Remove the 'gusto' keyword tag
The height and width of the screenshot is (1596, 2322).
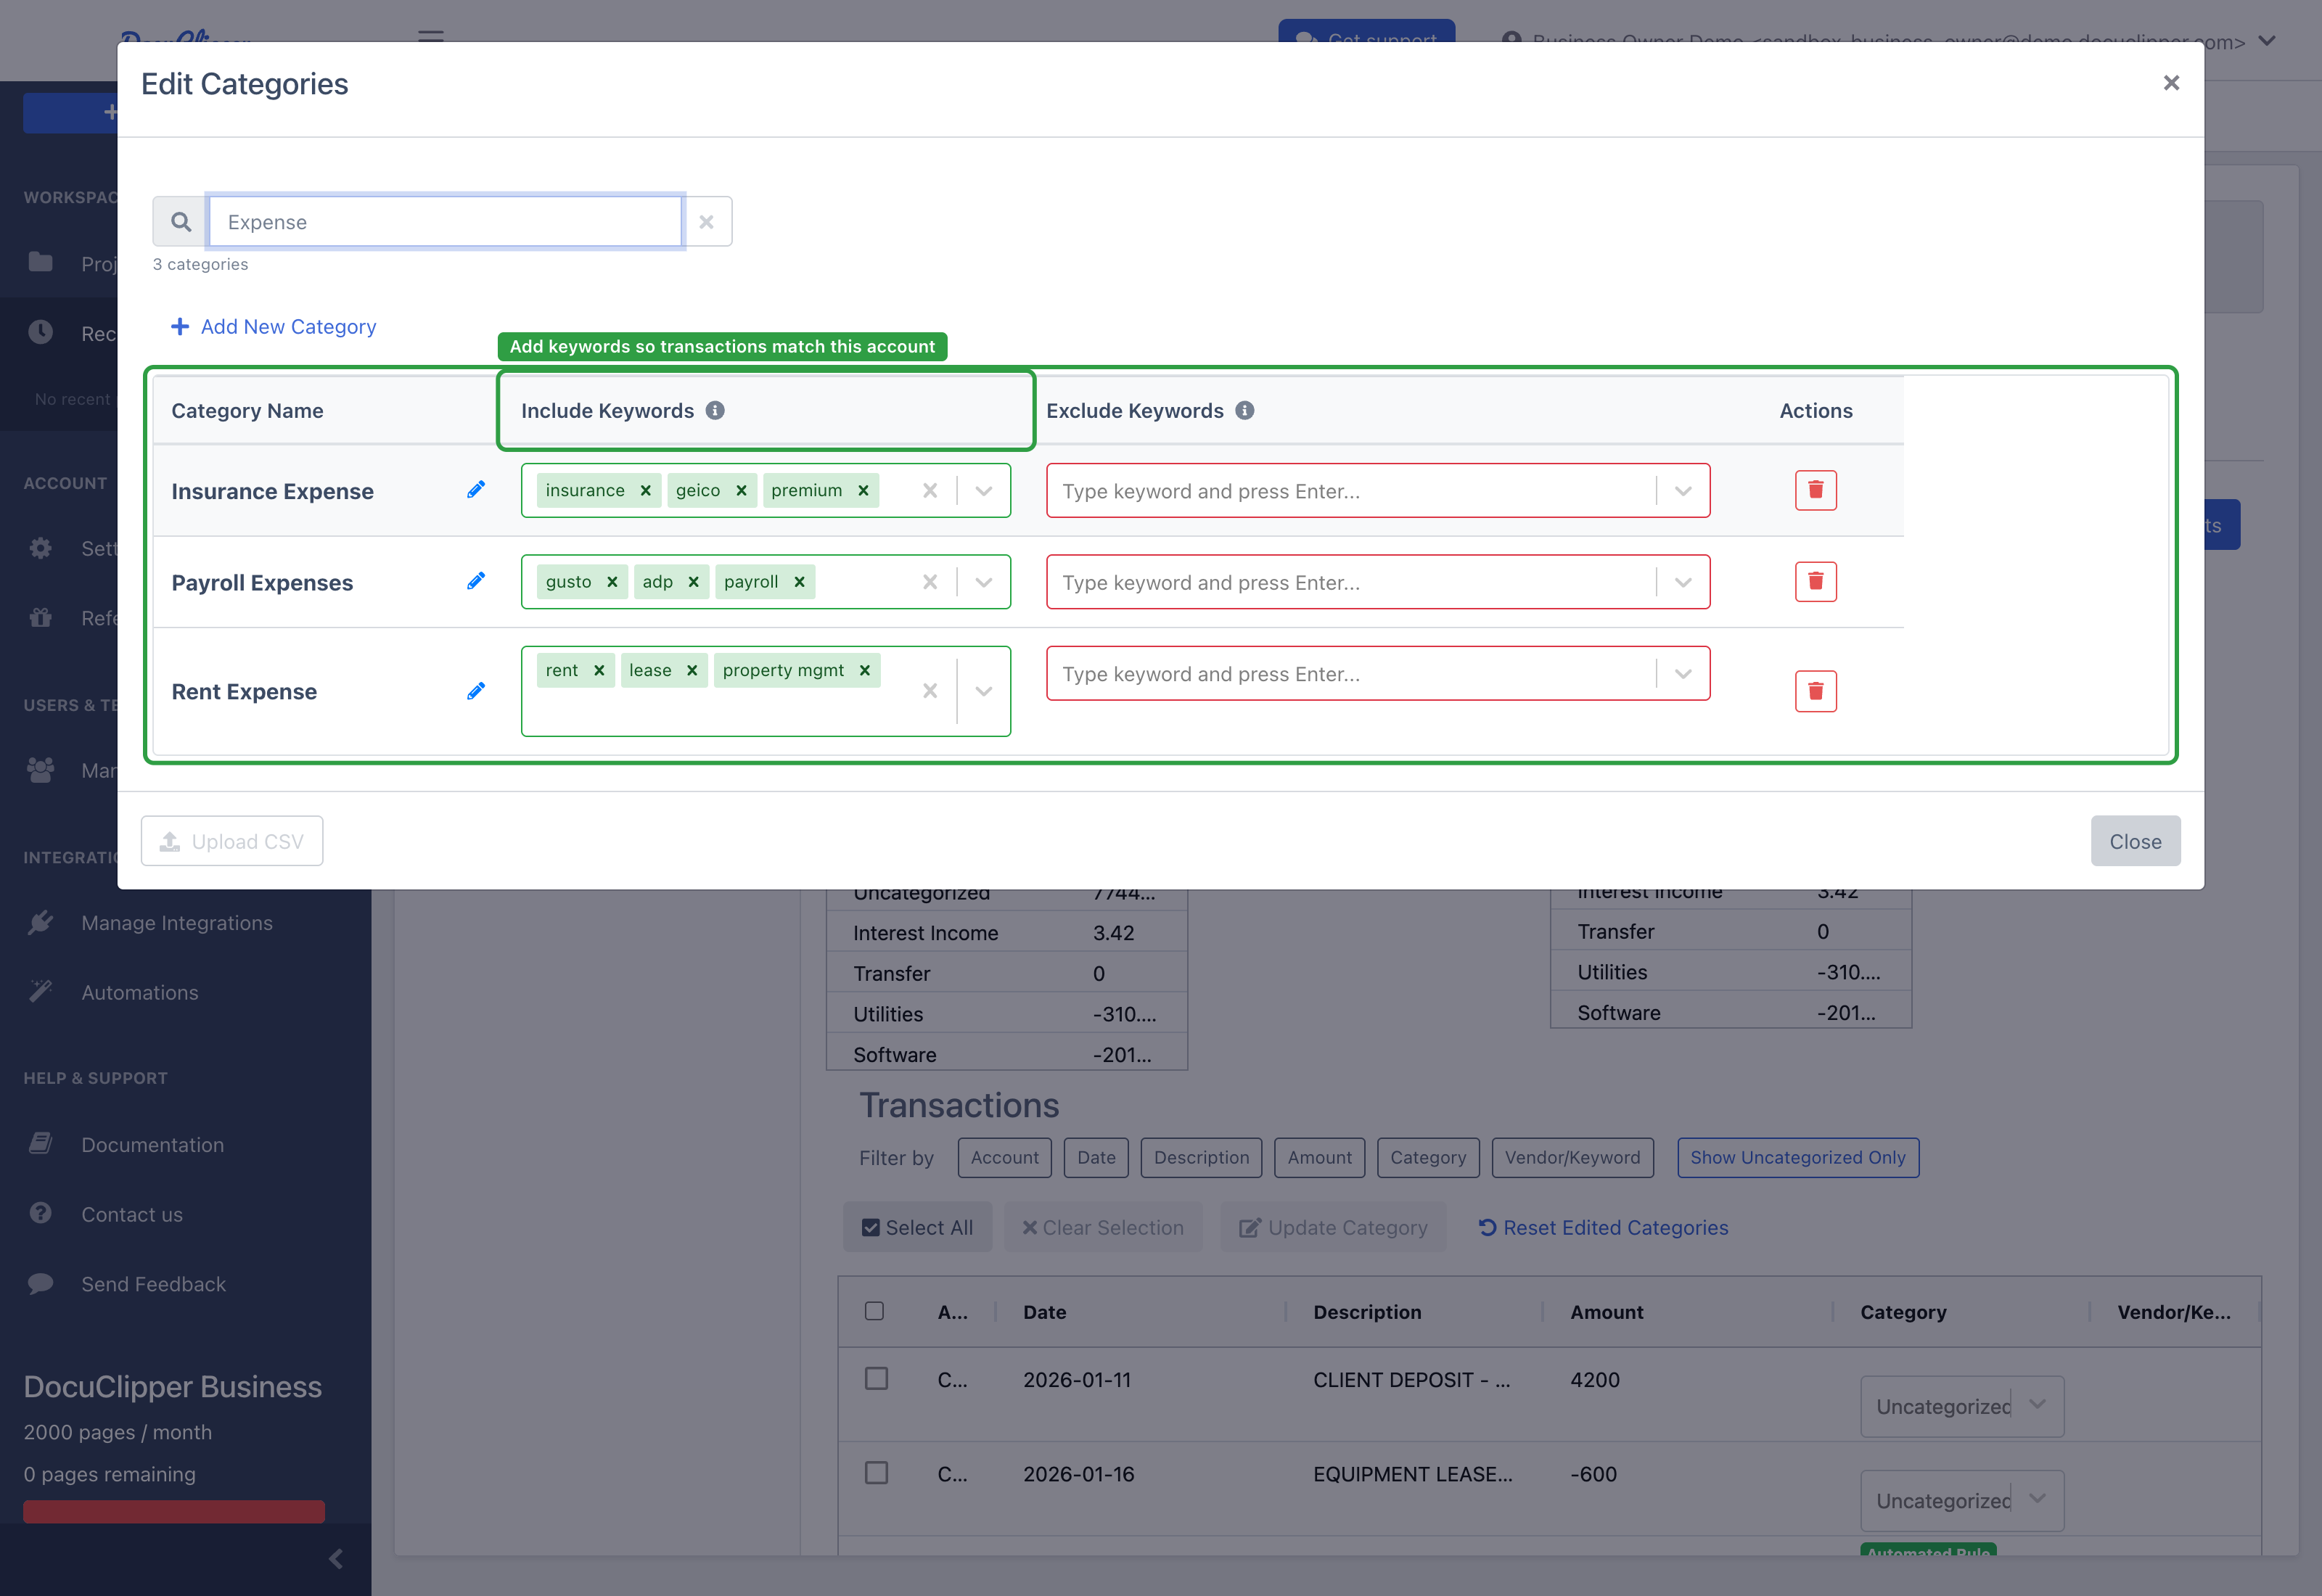[x=612, y=582]
